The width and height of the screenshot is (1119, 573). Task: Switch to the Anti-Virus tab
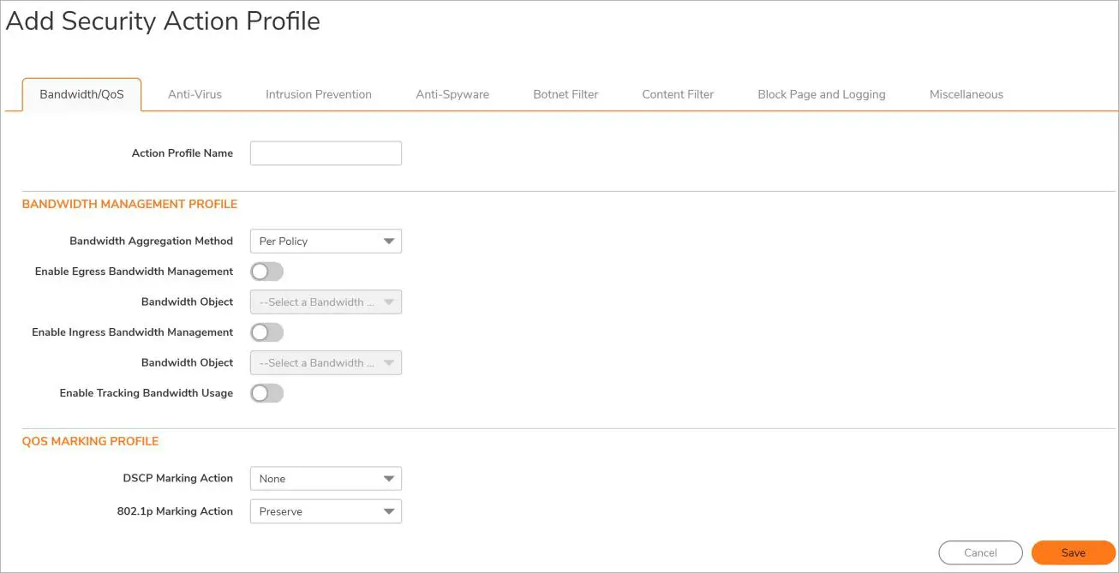[194, 94]
